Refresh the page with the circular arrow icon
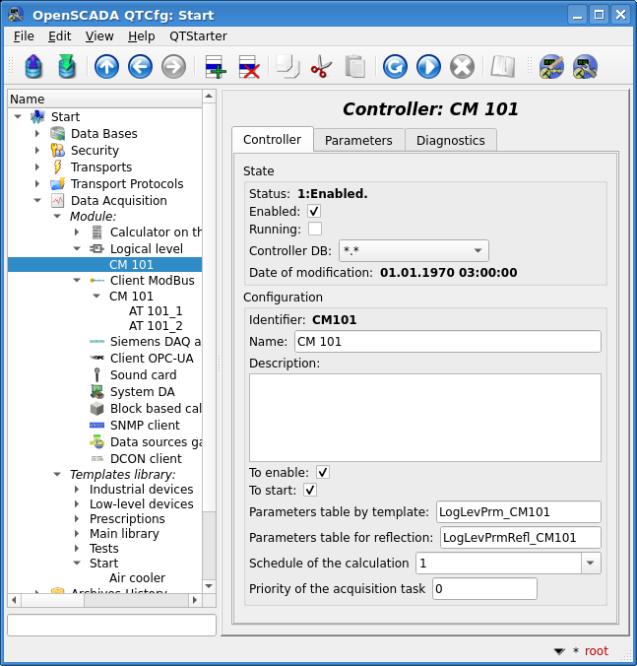Image resolution: width=637 pixels, height=666 pixels. pos(395,67)
